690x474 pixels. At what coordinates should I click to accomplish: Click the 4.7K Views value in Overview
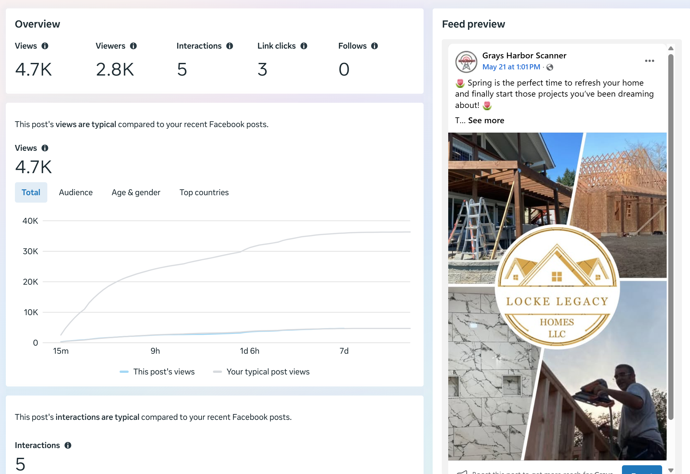[33, 69]
